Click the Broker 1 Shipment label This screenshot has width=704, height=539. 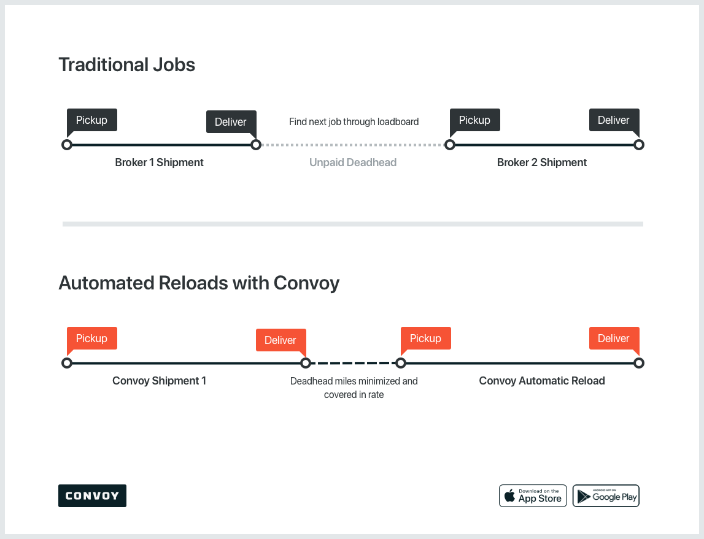pyautogui.click(x=159, y=162)
